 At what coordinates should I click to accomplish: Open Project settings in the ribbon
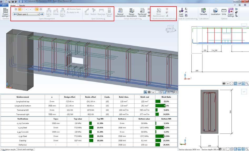[x=6, y=13]
